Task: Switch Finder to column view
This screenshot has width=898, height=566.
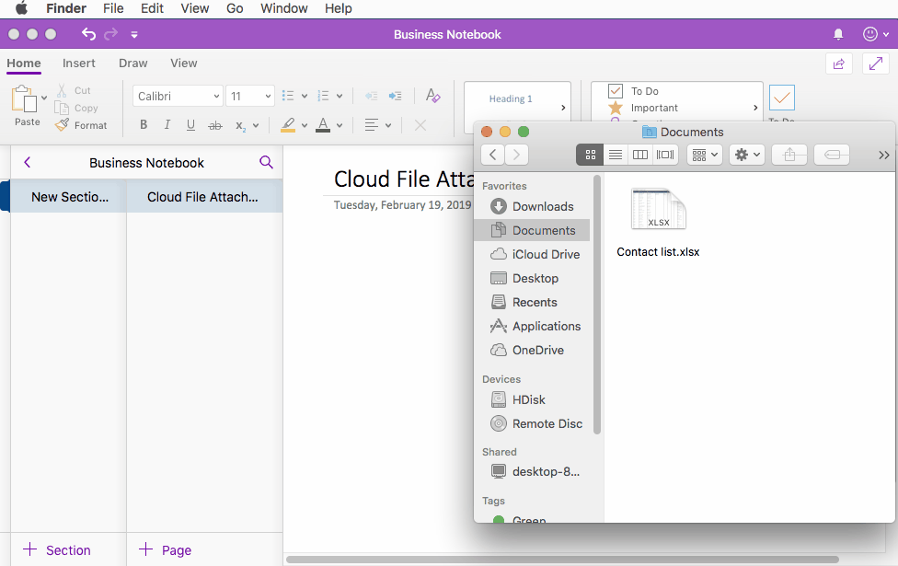Action: (x=640, y=155)
